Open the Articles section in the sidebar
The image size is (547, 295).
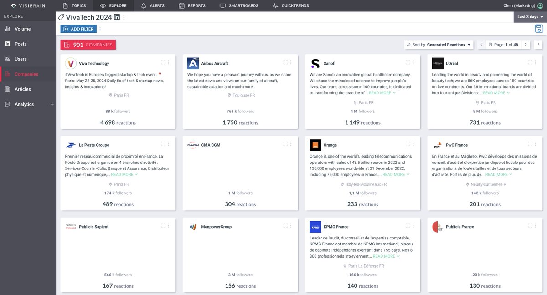(21, 89)
